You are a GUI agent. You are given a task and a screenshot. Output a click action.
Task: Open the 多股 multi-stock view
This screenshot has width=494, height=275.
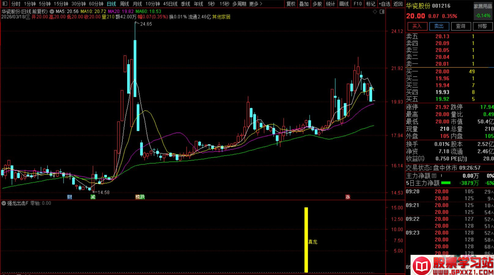(x=317, y=4)
